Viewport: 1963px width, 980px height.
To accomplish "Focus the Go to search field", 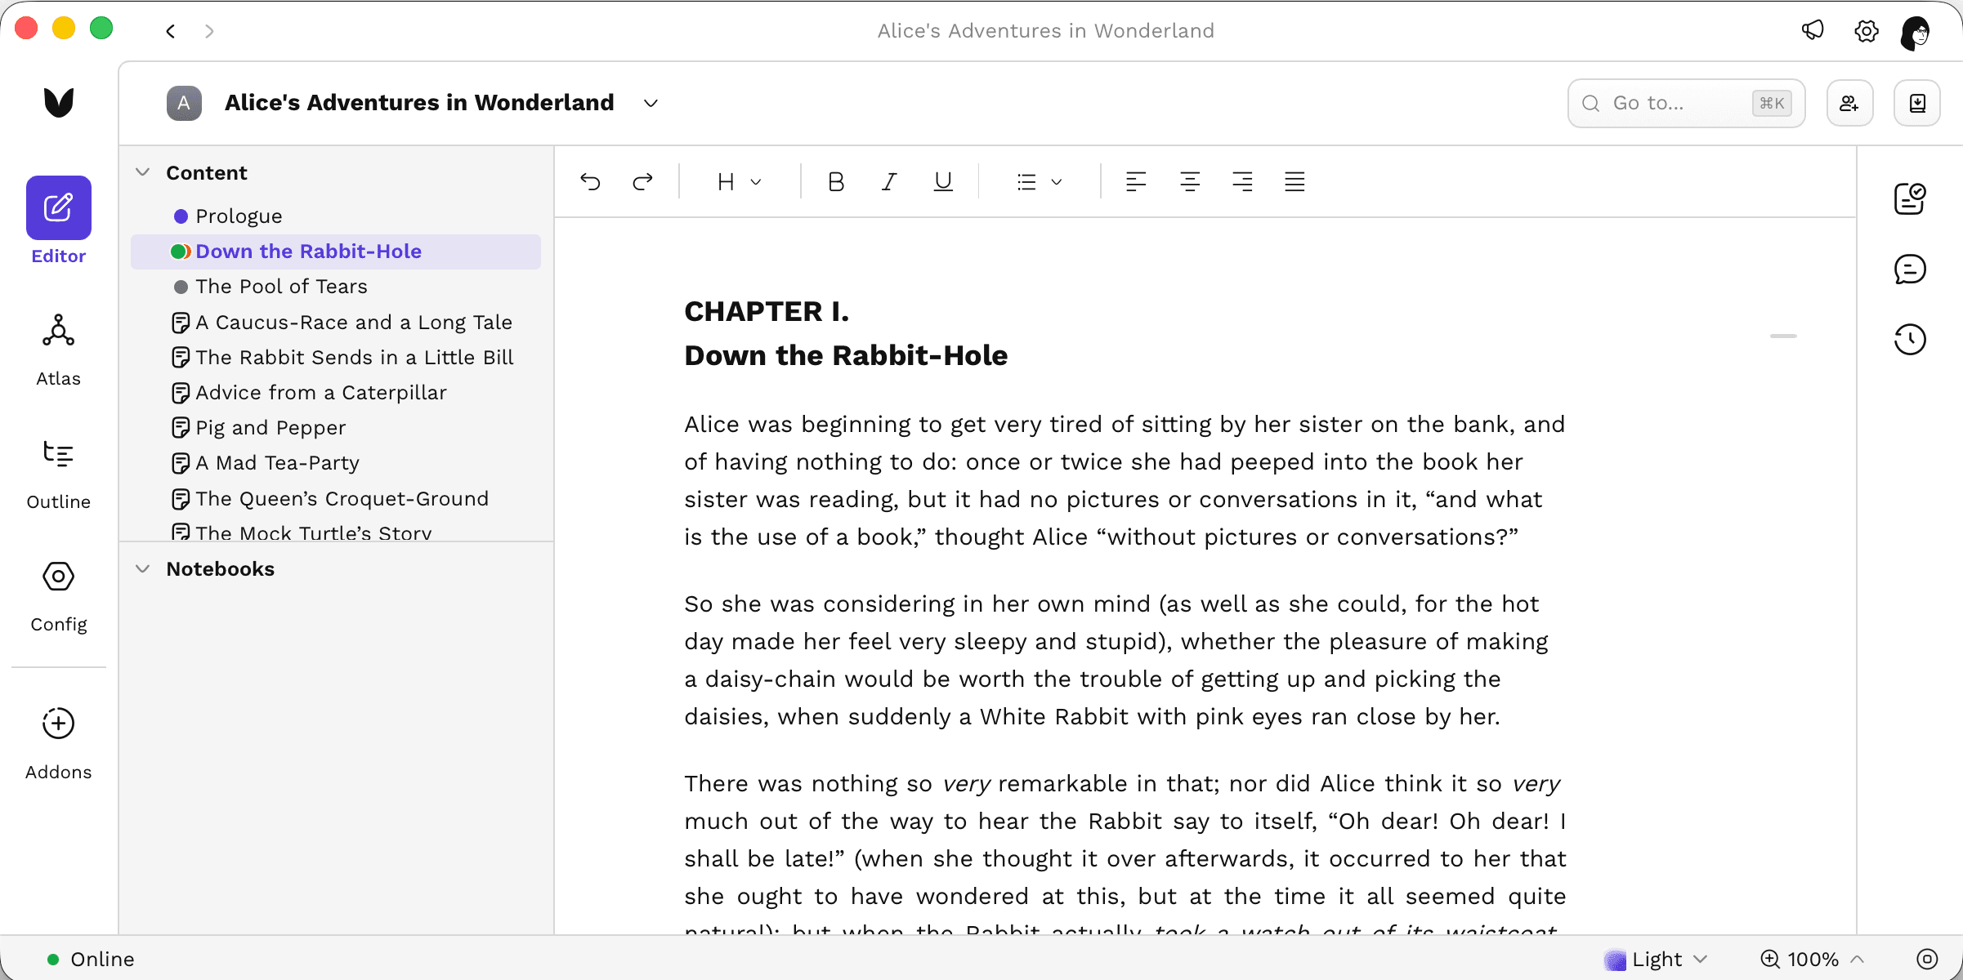I will (1686, 103).
